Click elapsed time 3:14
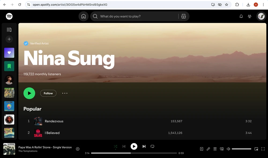Image resolution: width=268 pixels, height=158 pixels. coord(87,153)
